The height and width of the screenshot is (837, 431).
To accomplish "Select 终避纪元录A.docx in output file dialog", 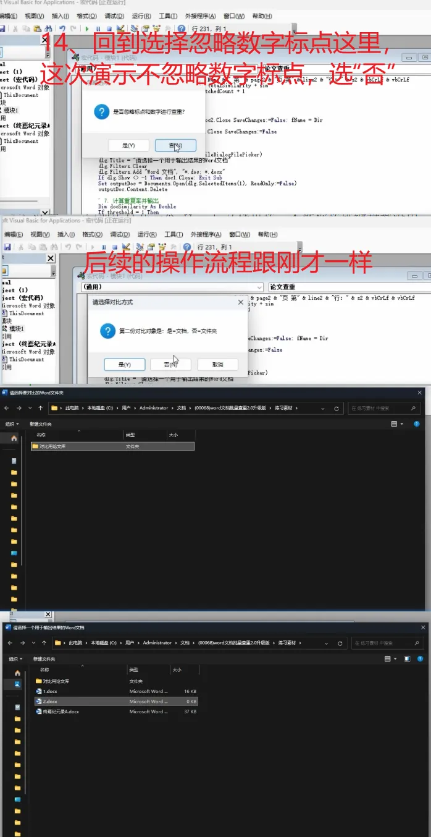I will 117,712.
